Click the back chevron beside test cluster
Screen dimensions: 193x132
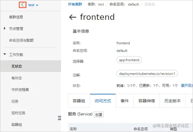pyautogui.click(x=22, y=5)
